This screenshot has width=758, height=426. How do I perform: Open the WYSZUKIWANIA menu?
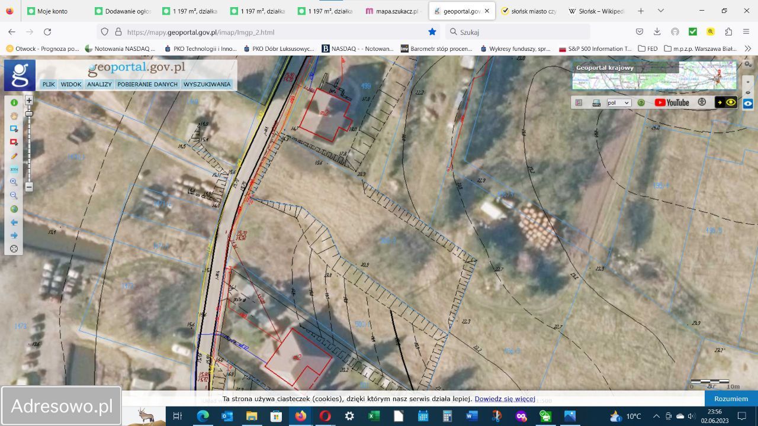tap(207, 85)
